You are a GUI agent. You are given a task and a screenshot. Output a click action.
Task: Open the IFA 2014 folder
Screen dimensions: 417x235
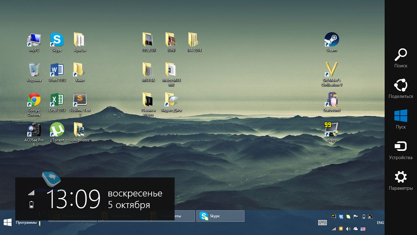194,42
